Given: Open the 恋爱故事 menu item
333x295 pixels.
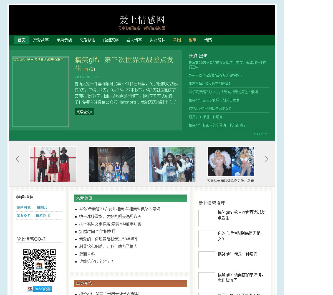Looking at the screenshot, I should 41,40.
